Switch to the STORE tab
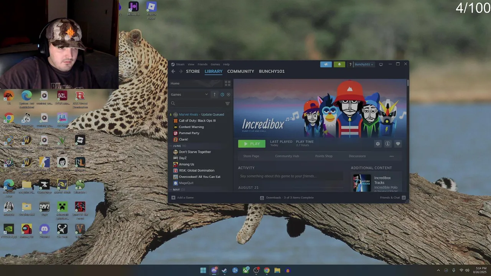The height and width of the screenshot is (276, 491). 193,71
